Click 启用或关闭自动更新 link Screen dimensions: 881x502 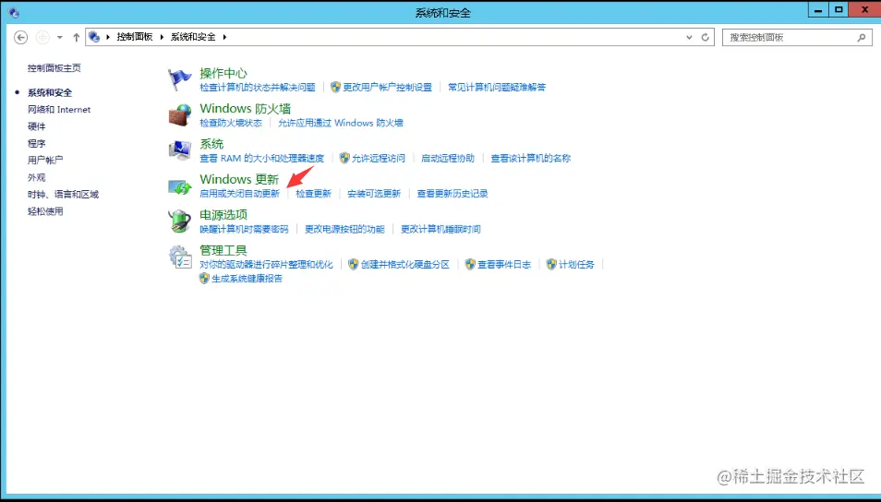pyautogui.click(x=239, y=193)
